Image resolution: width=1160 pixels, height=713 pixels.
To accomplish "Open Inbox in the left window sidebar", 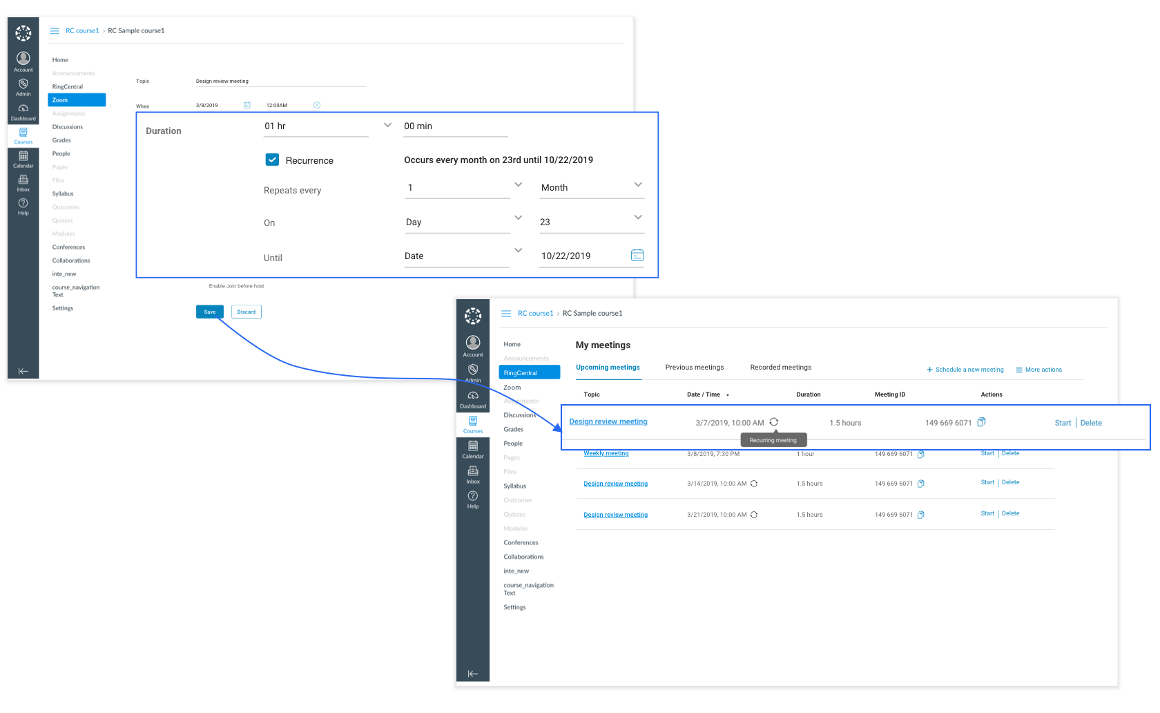I will tap(23, 183).
